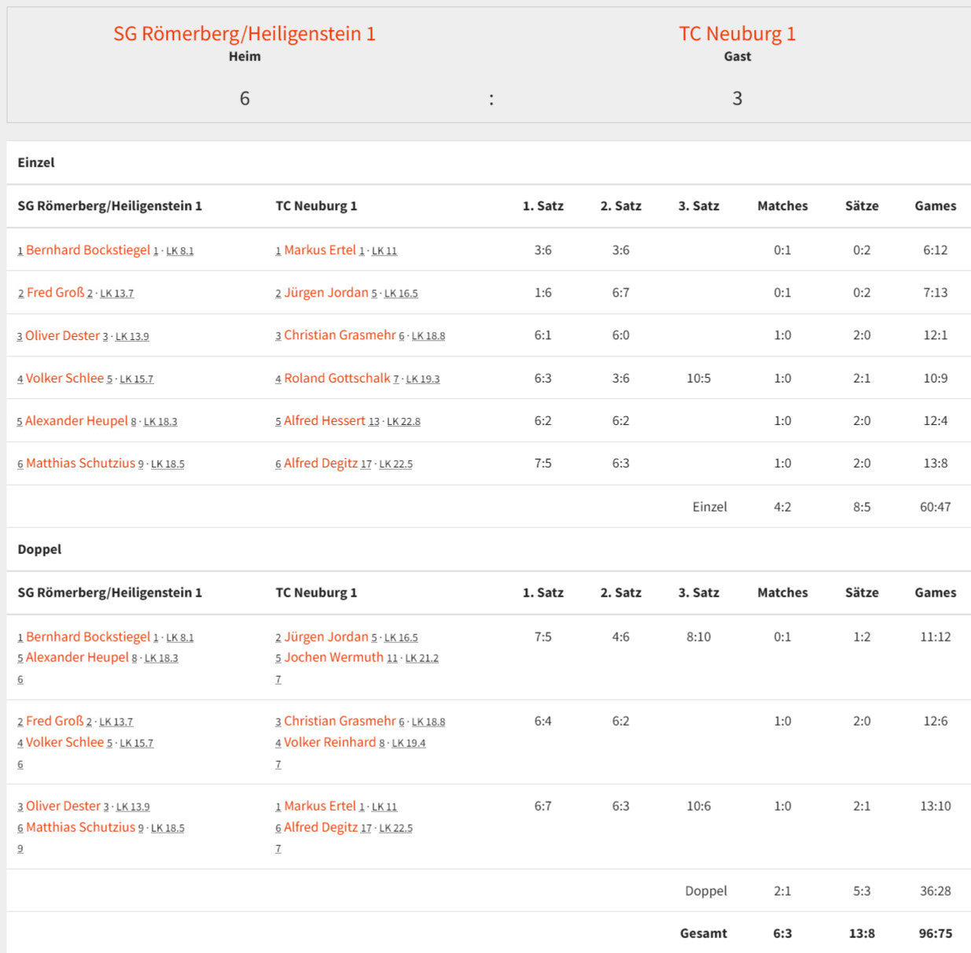Click Jürgen Jordan in the Einzel table
The width and height of the screenshot is (971, 953).
[x=326, y=293]
